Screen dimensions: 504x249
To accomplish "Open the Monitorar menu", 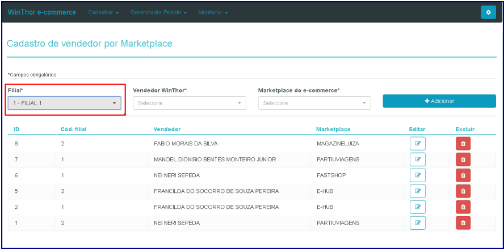I will [213, 12].
